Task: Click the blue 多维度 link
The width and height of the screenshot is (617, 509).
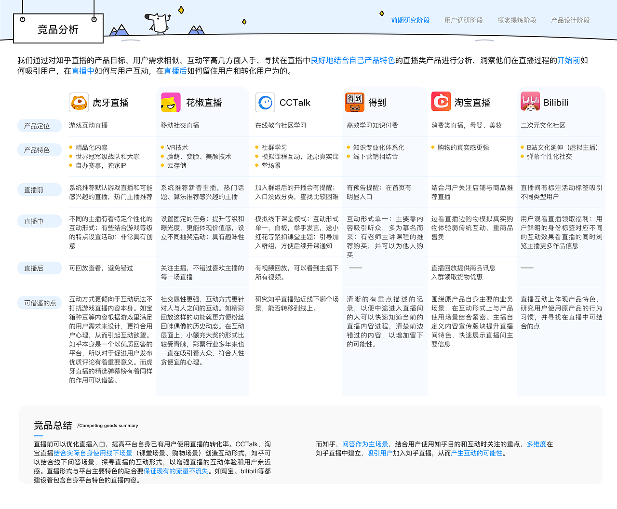Action: 537,444
